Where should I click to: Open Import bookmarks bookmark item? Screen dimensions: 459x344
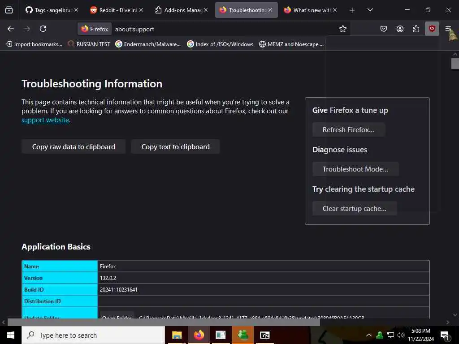(34, 44)
